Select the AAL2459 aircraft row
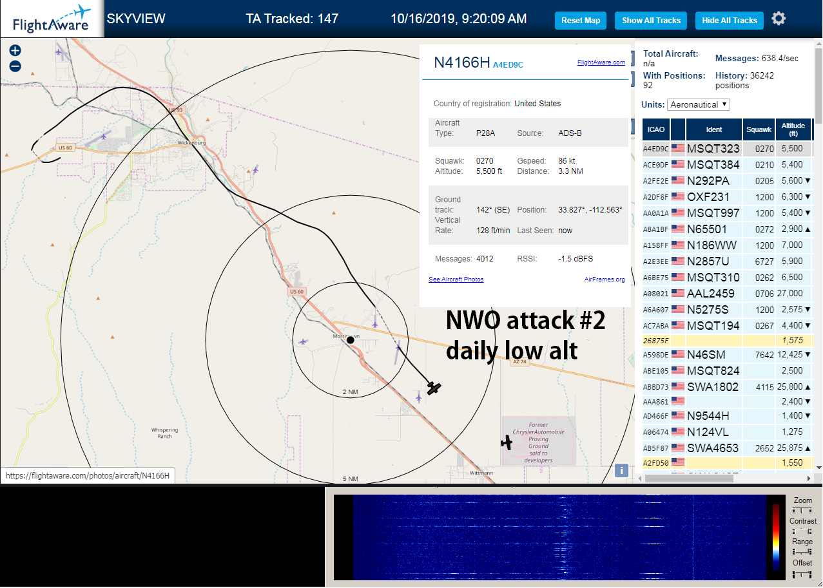Screen dimensions: 823x588 click(727, 294)
